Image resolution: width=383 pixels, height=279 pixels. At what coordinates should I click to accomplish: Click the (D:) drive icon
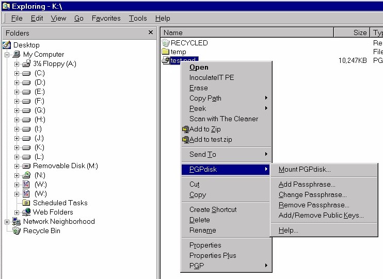[x=26, y=83]
